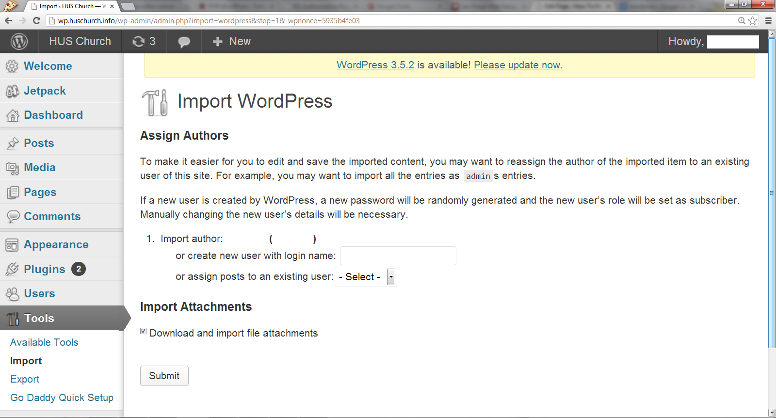Click the Appearance sidebar icon

click(x=12, y=245)
